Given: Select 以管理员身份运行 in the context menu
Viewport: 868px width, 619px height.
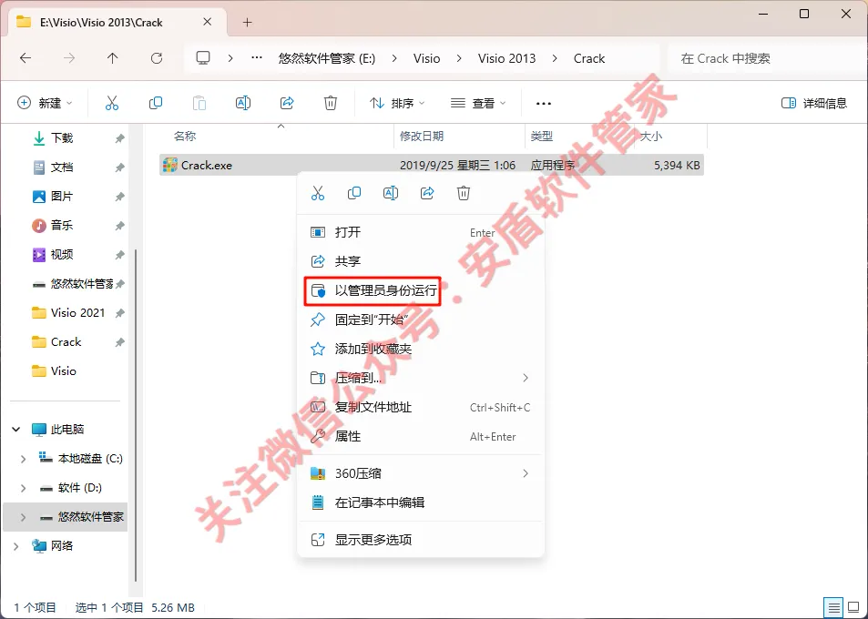Looking at the screenshot, I should (x=421, y=290).
